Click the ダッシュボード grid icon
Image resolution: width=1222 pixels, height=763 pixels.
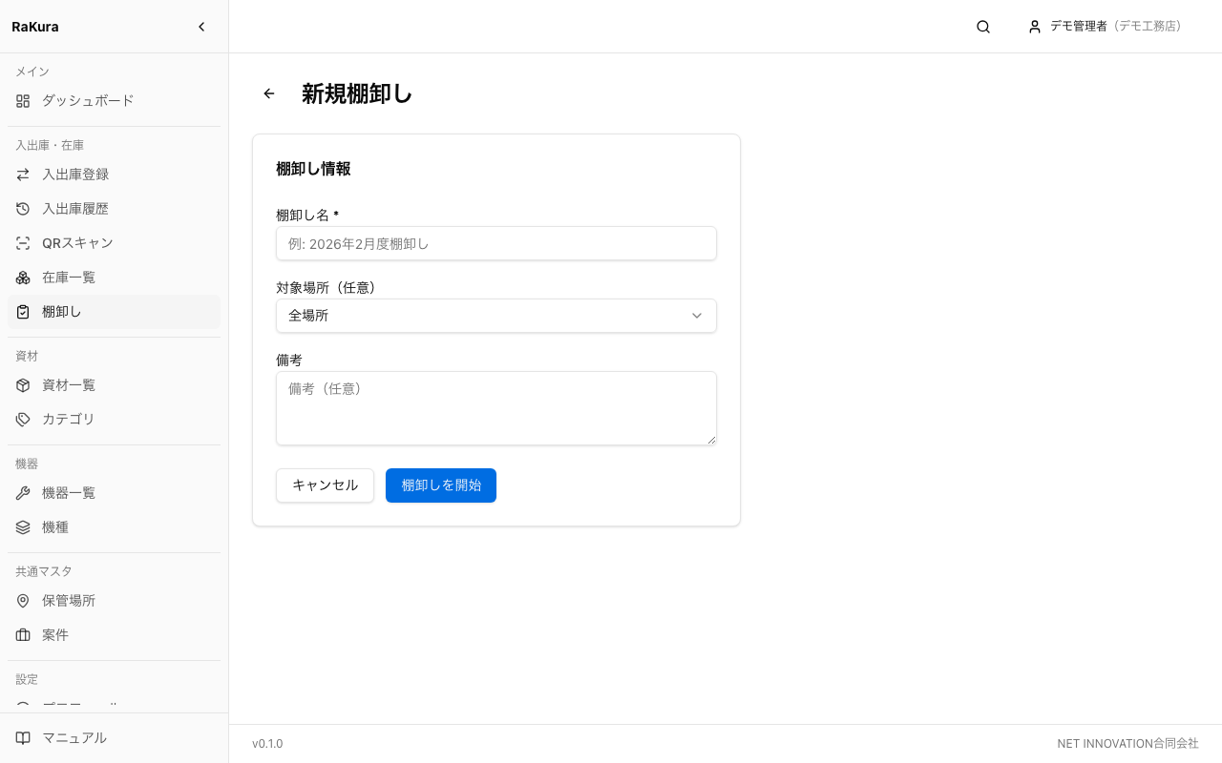23,101
